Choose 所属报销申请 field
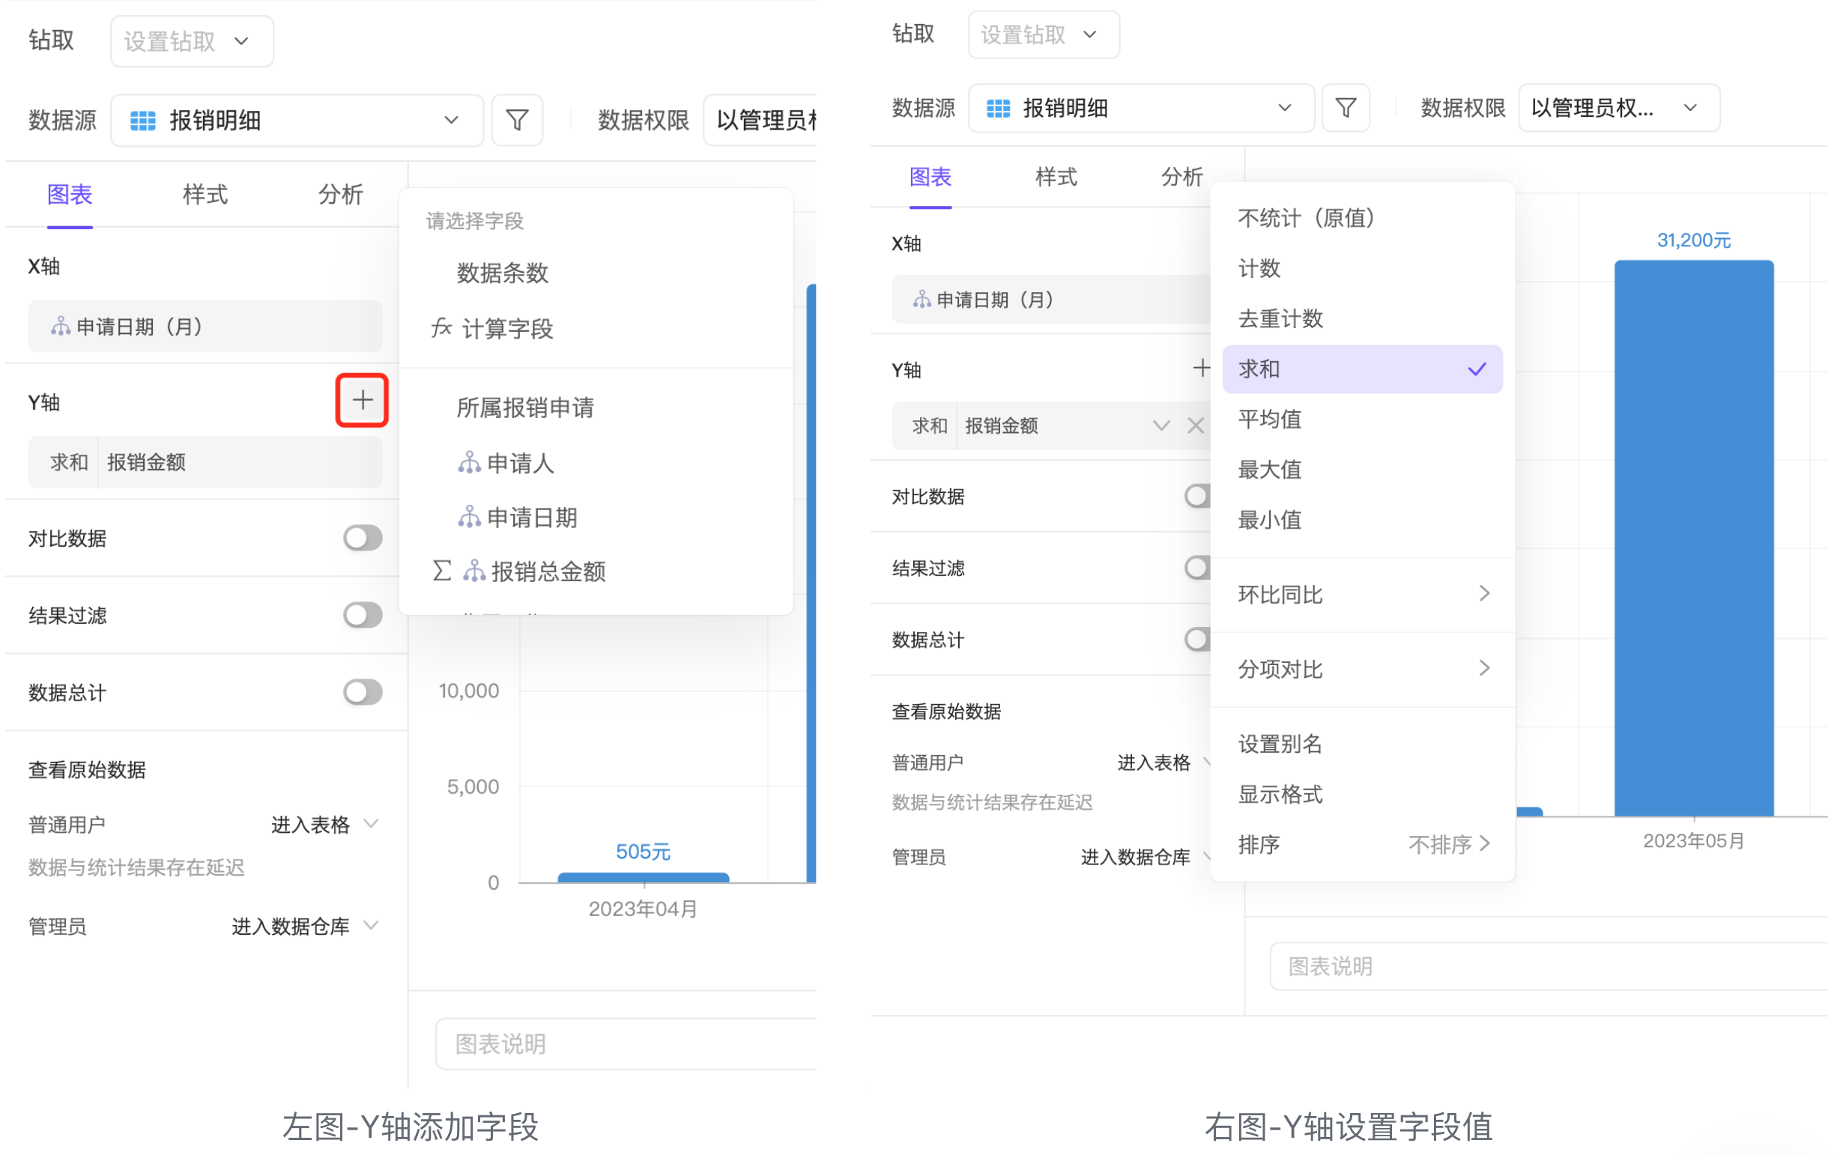Image resolution: width=1843 pixels, height=1155 pixels. tap(596, 407)
